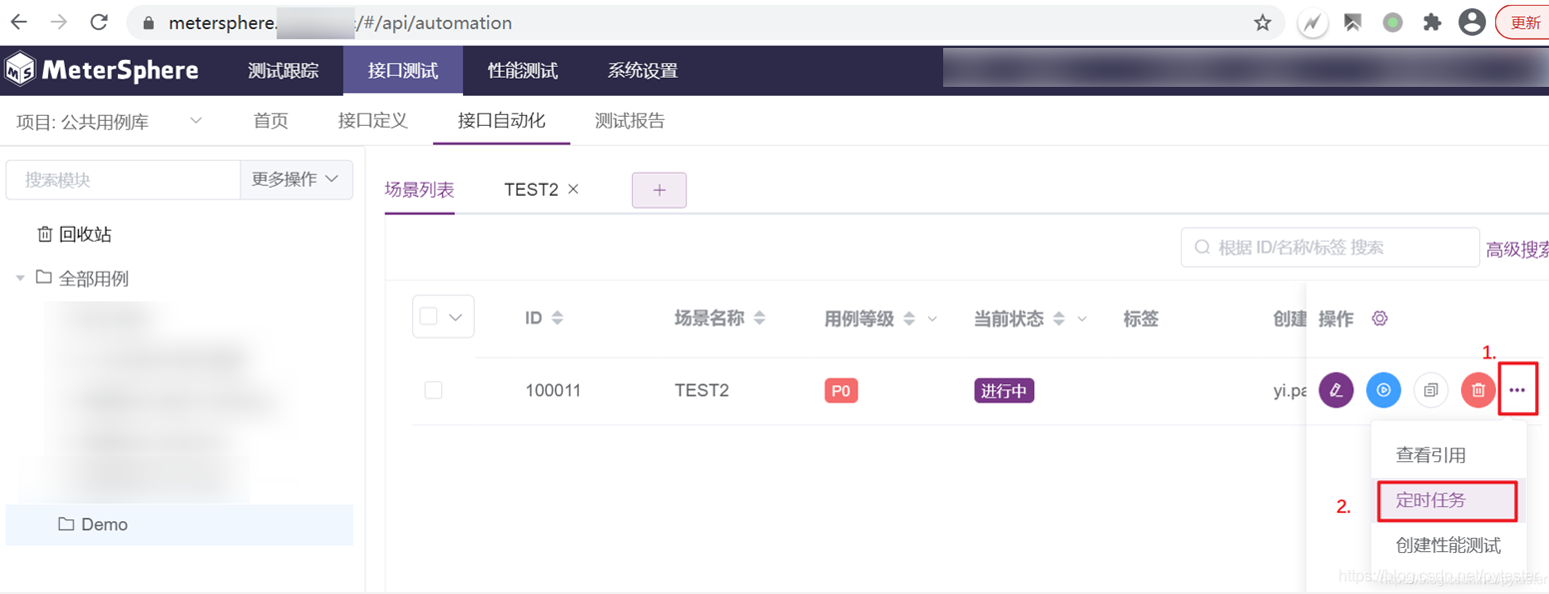This screenshot has height=594, width=1549.
Task: Bookmark the page with star icon
Action: click(1263, 22)
